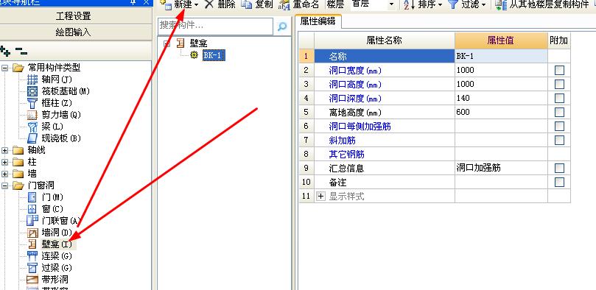Select 剪力墙(Q) shear wall icon

32,115
